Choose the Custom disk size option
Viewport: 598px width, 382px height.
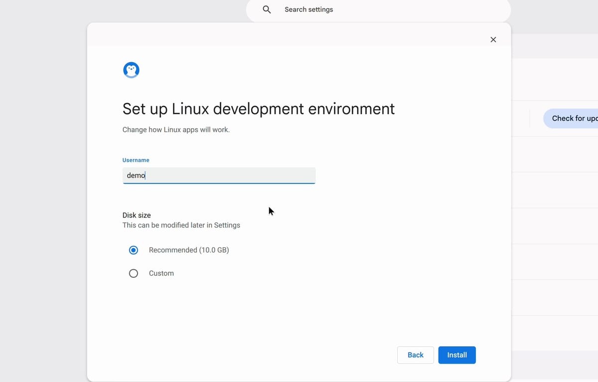pos(134,273)
